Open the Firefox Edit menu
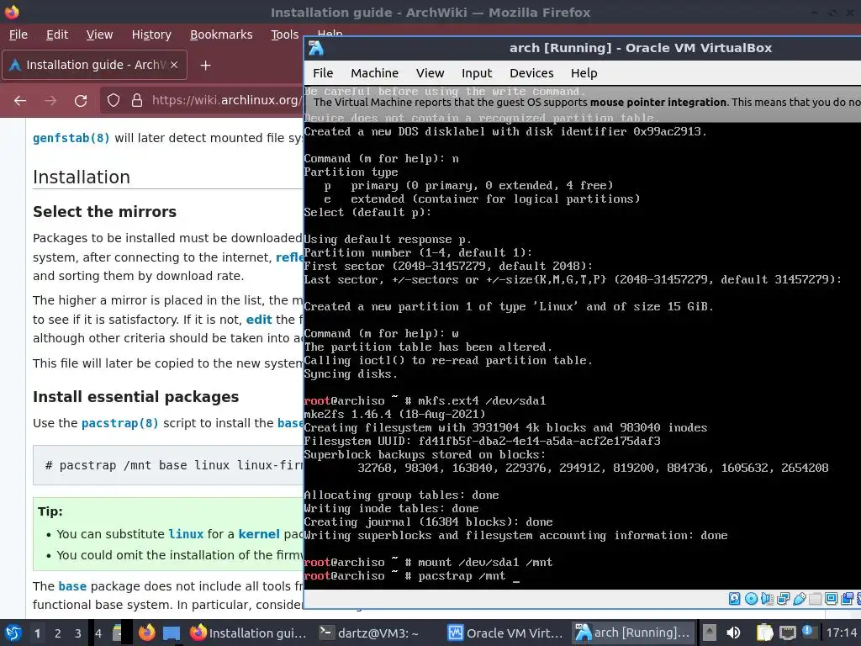The width and height of the screenshot is (861, 646). pos(57,34)
